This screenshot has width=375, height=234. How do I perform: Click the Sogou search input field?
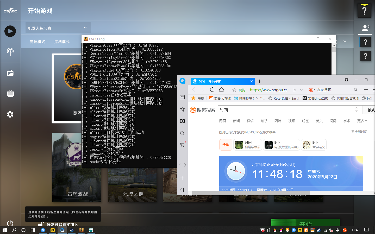[285, 110]
